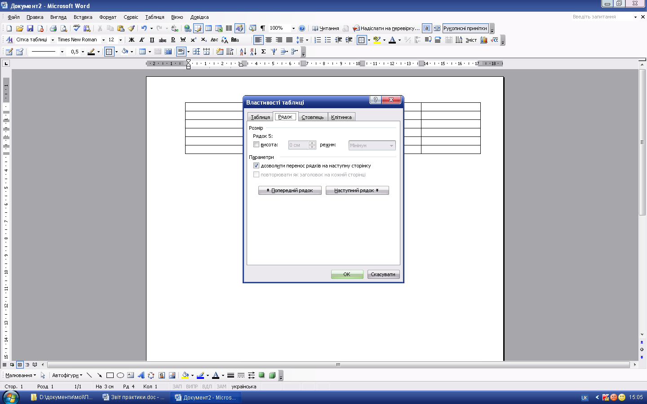This screenshot has width=647, height=404.
Task: Apply underline formatting (П)
Action: pyautogui.click(x=152, y=40)
